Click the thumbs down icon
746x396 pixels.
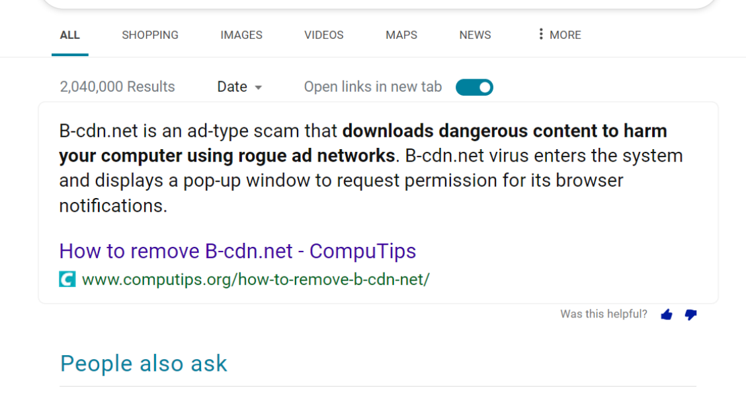pyautogui.click(x=690, y=315)
